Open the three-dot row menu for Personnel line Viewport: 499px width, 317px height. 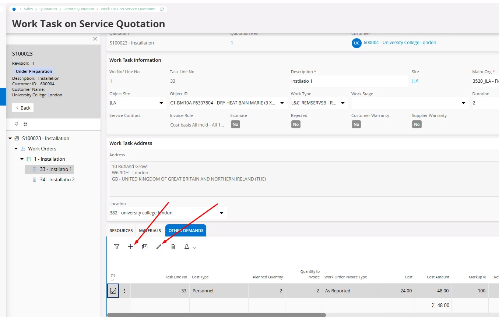[x=124, y=291]
